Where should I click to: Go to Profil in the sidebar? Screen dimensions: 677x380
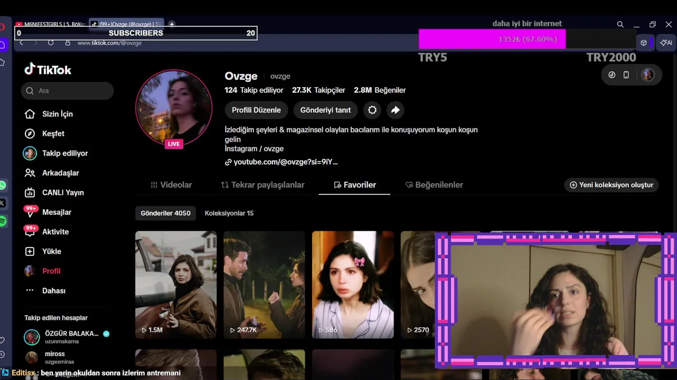[51, 271]
